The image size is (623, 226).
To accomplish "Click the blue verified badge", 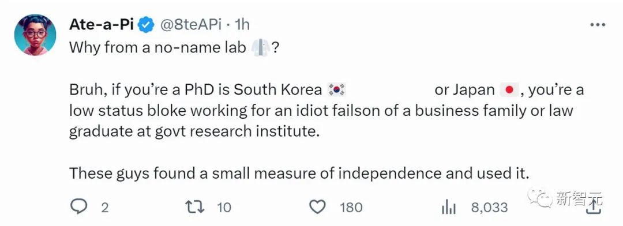I will 146,26.
